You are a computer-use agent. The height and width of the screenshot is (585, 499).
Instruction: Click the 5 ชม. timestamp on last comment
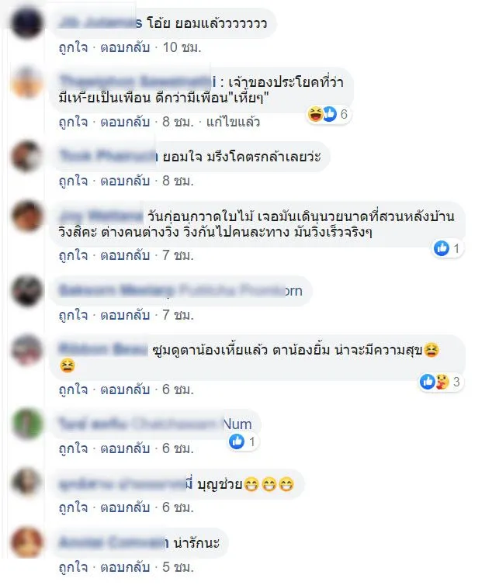pyautogui.click(x=178, y=567)
